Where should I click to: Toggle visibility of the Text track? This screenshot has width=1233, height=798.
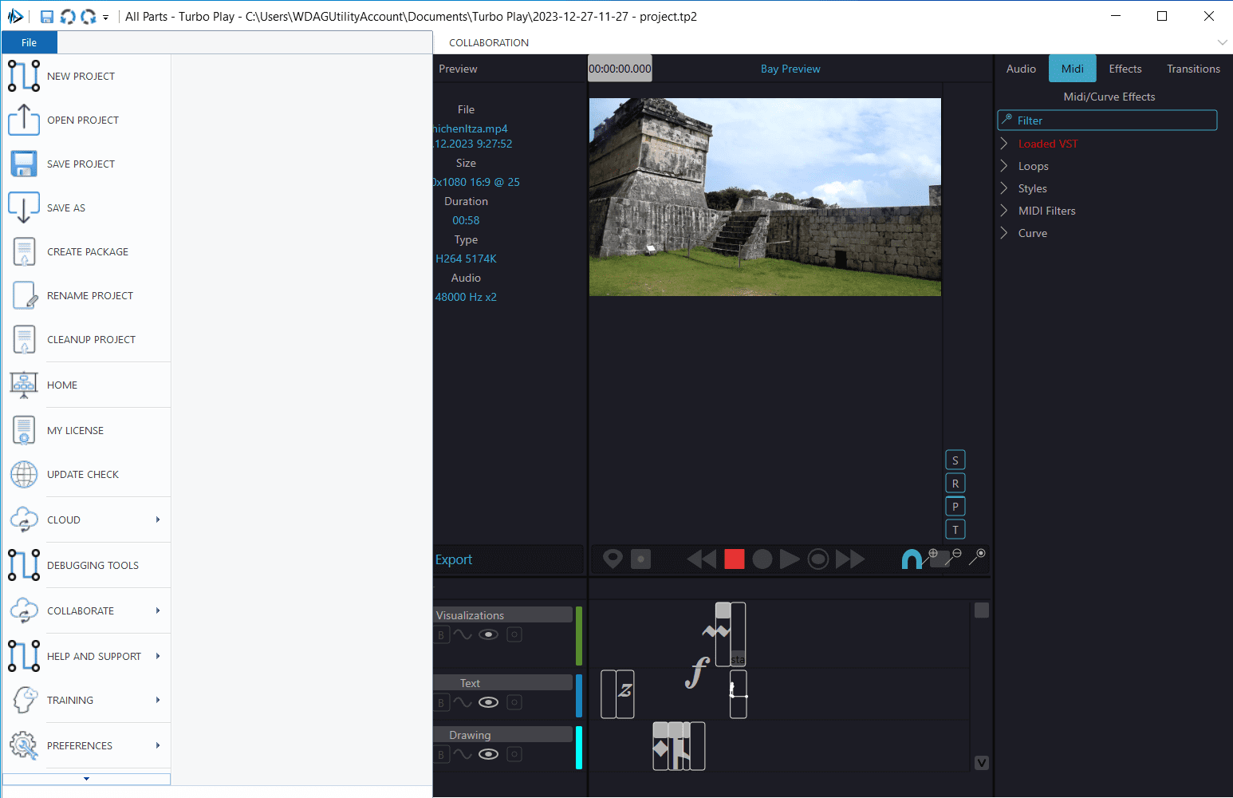click(489, 702)
